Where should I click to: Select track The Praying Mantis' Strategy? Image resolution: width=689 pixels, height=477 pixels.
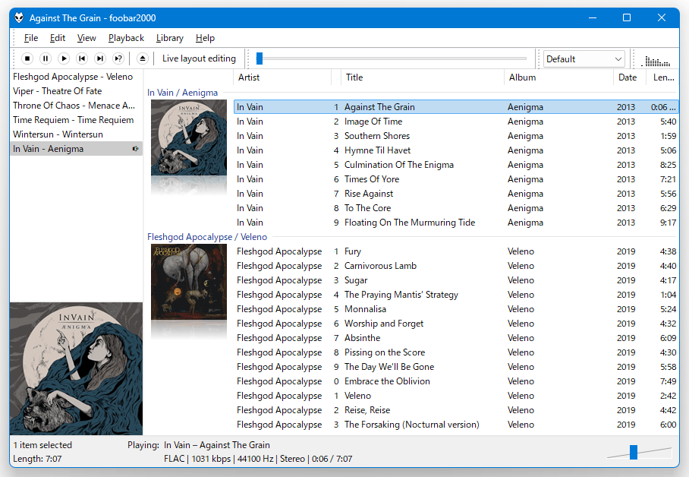tap(456, 295)
